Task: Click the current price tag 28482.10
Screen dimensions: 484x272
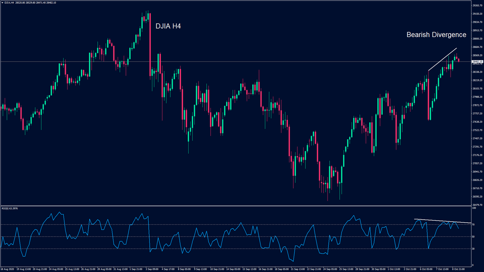Action: (x=477, y=62)
